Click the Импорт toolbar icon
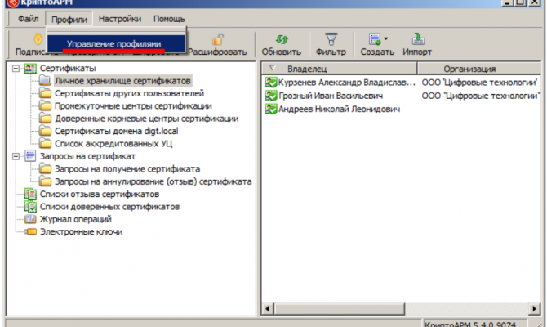547x327 pixels. (417, 39)
